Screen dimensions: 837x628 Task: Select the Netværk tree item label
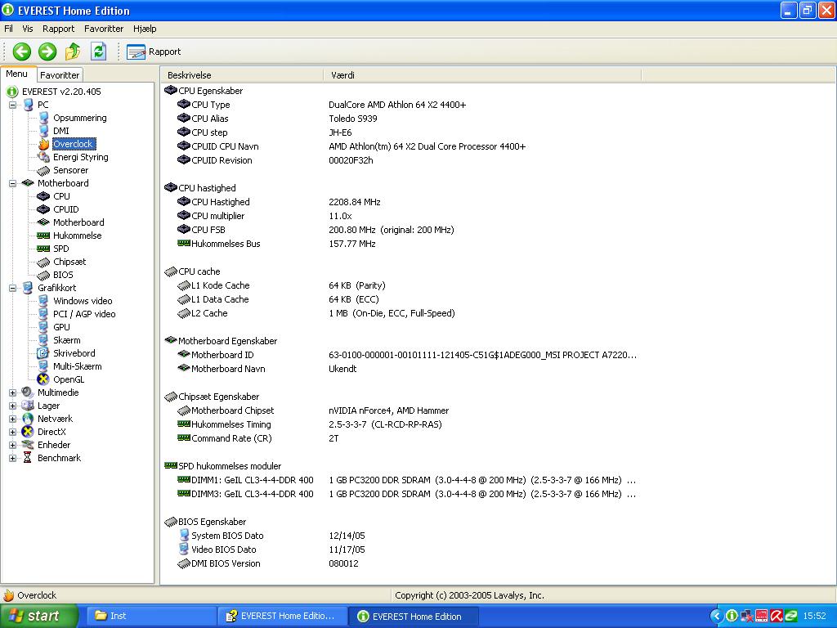pyautogui.click(x=55, y=419)
